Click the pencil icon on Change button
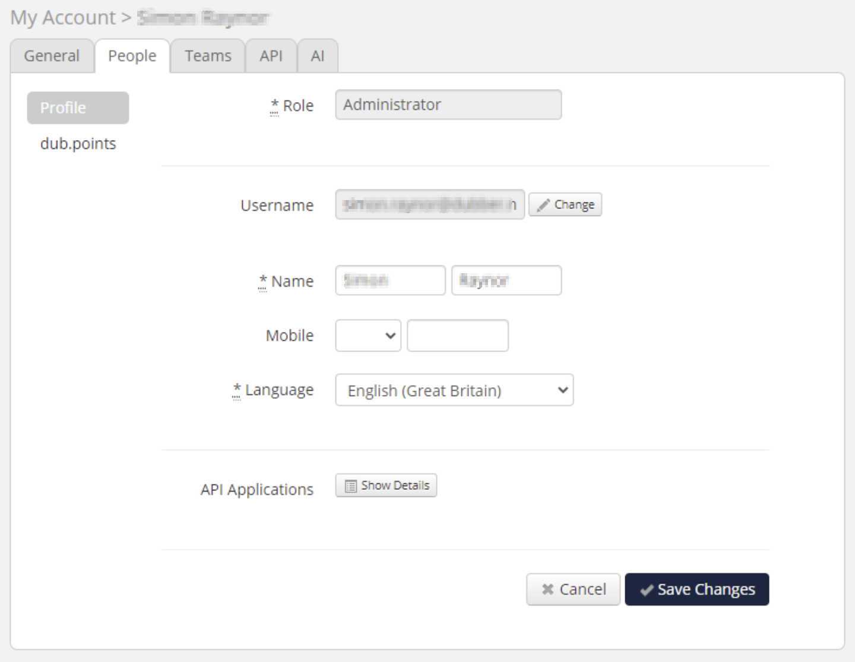855x662 pixels. (543, 205)
